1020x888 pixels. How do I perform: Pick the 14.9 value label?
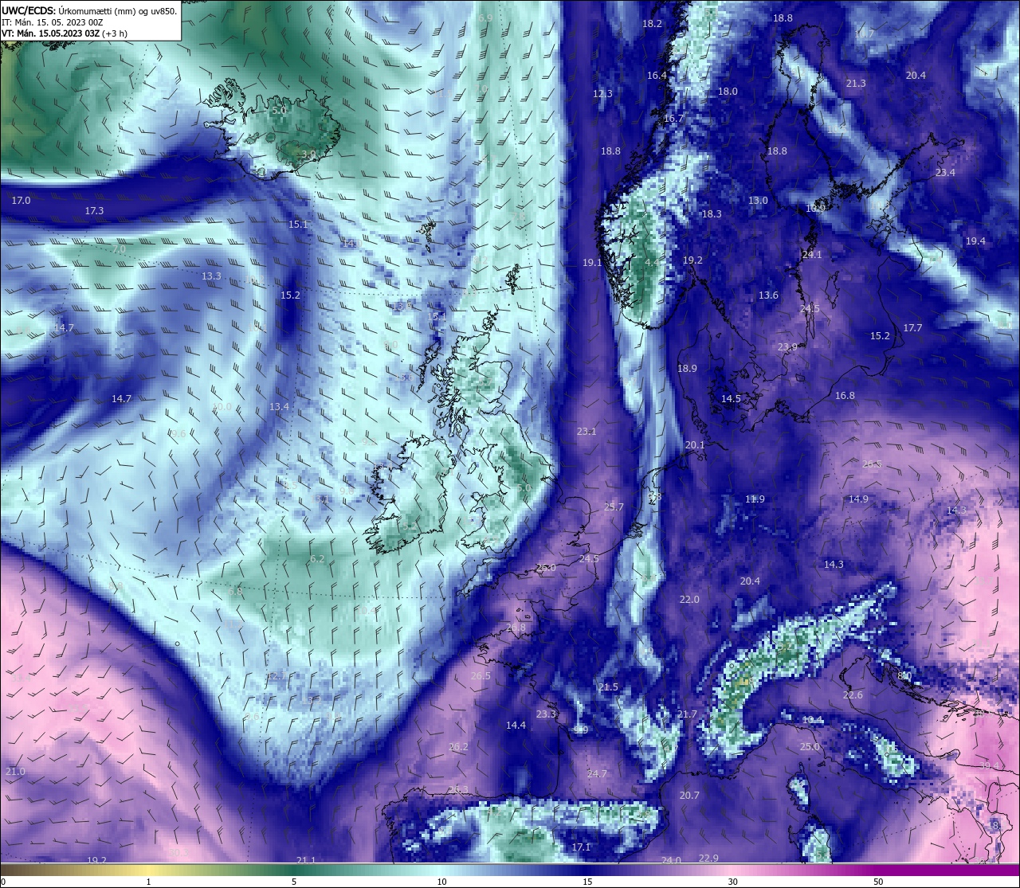pos(858,499)
